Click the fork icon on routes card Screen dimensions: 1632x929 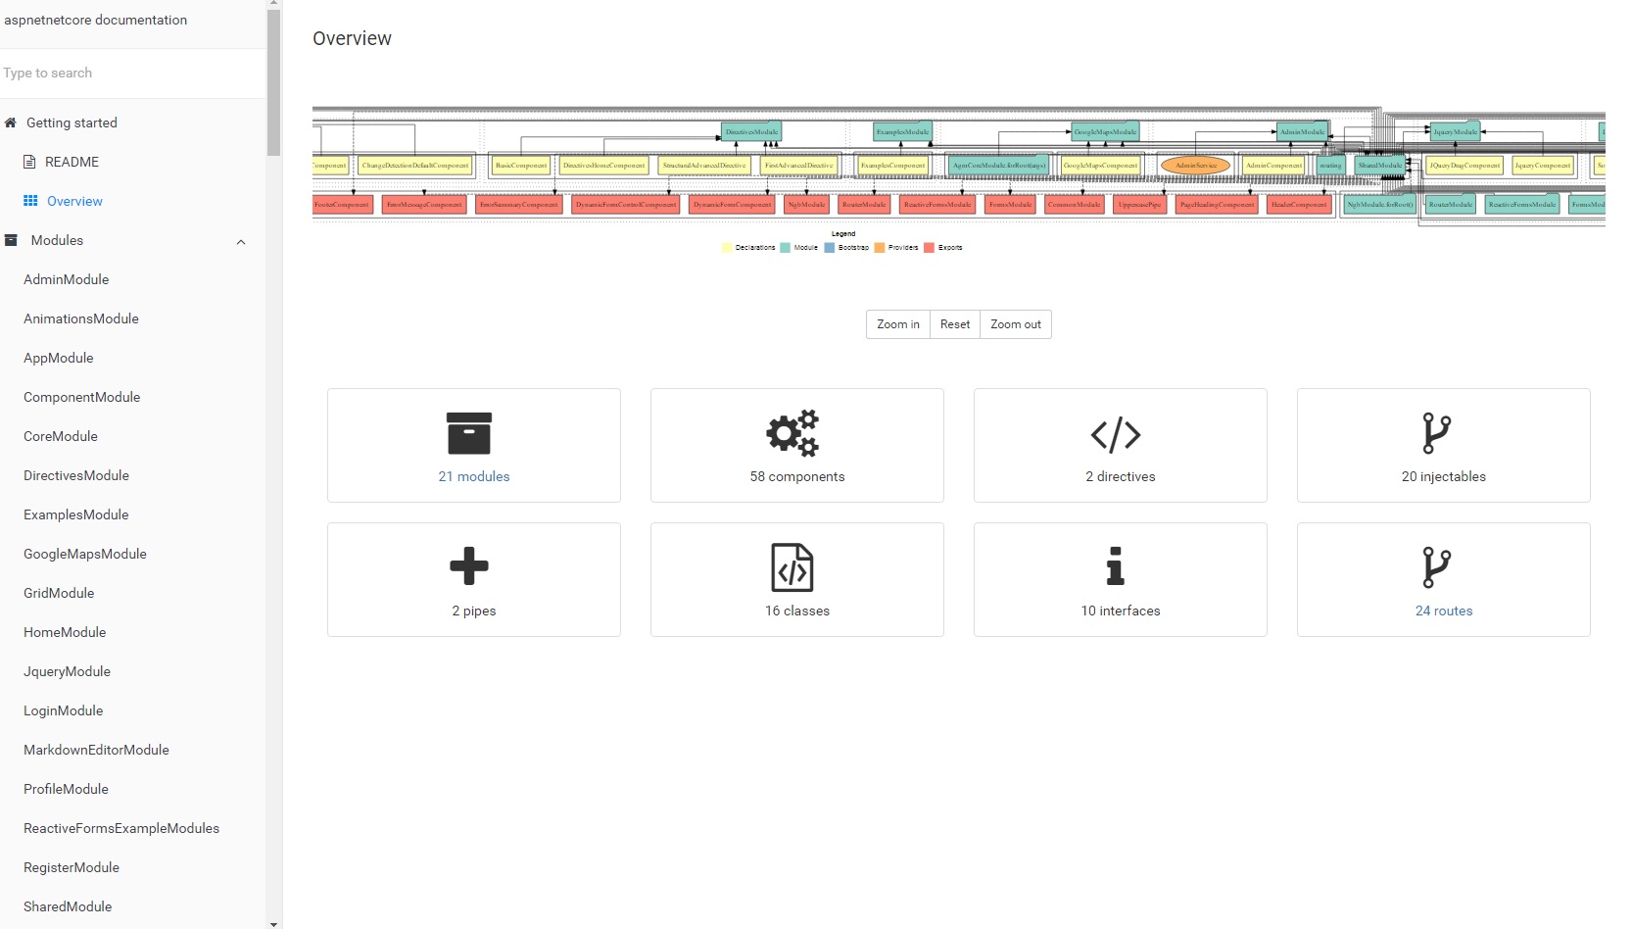1437,567
